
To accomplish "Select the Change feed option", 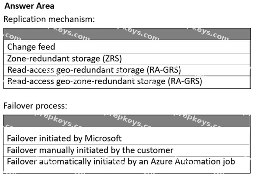I will pyautogui.click(x=127, y=47).
